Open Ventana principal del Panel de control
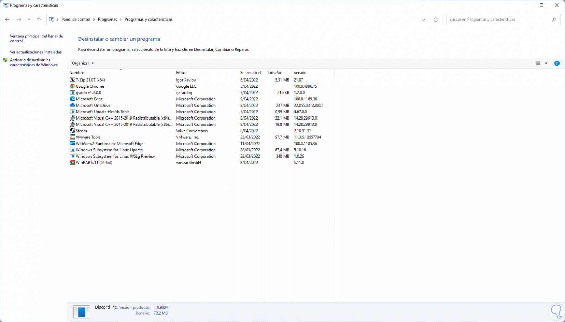Screen dimensions: 565x322 point(36,39)
